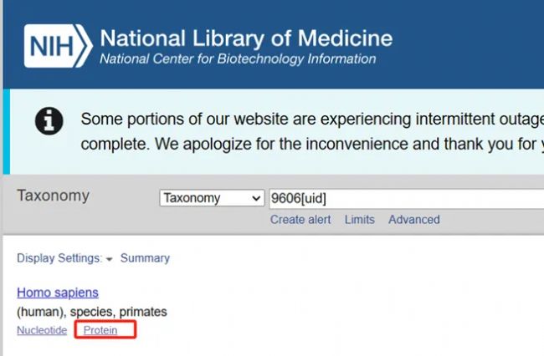Image resolution: width=544 pixels, height=356 pixels.
Task: Click the small triangle beside Display Settings
Action: point(110,259)
